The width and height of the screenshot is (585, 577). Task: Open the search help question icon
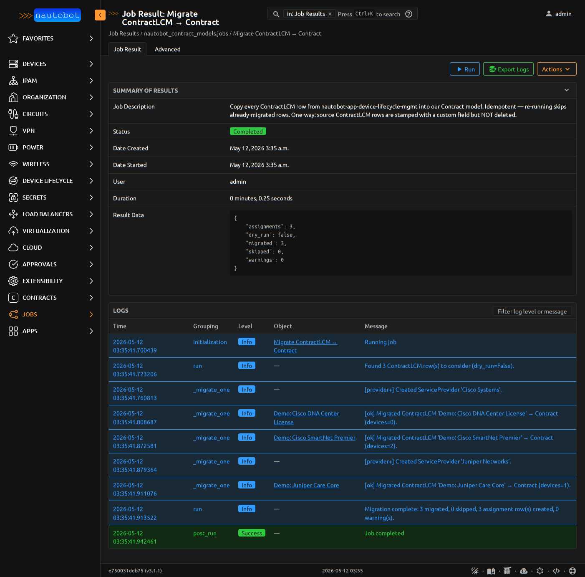[x=409, y=14]
